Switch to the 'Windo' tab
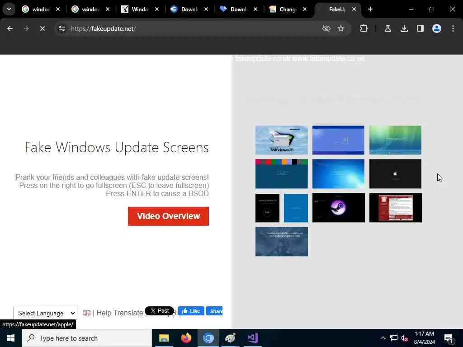This screenshot has height=347, width=463. coord(140,9)
